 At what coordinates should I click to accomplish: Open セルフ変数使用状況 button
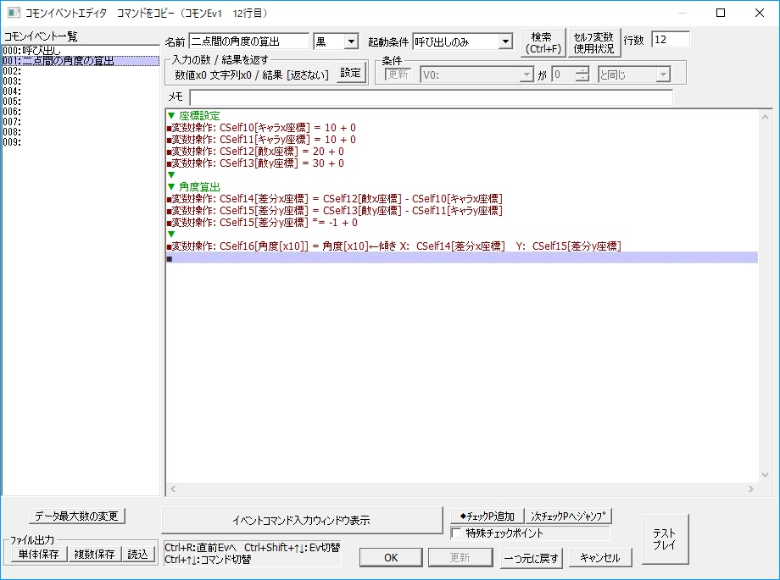pyautogui.click(x=594, y=42)
